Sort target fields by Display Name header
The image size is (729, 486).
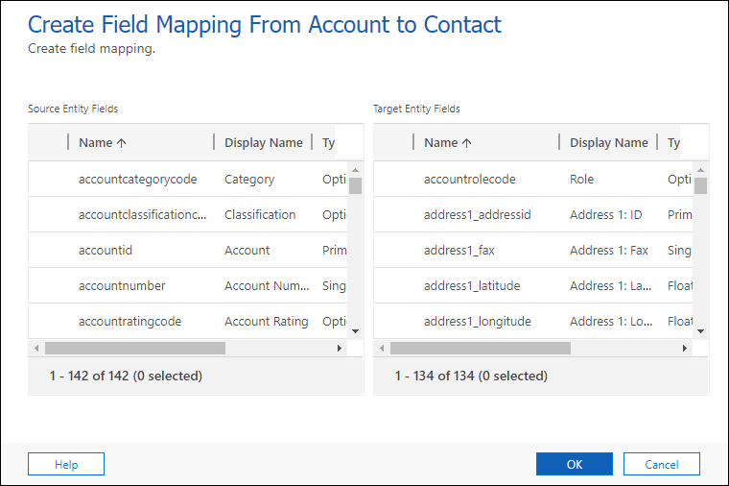click(x=608, y=142)
